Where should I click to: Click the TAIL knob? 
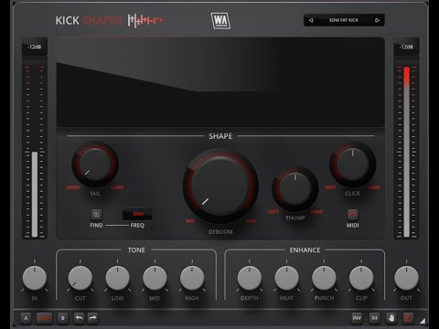coord(95,164)
